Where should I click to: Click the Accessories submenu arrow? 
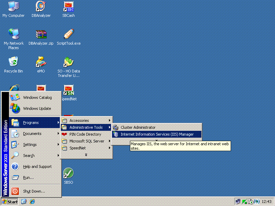(110, 121)
